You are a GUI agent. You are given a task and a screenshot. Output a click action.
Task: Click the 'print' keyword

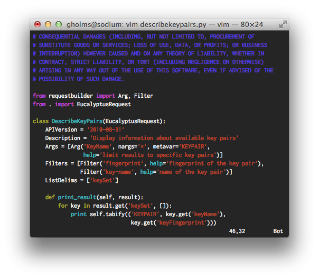[x=79, y=215]
